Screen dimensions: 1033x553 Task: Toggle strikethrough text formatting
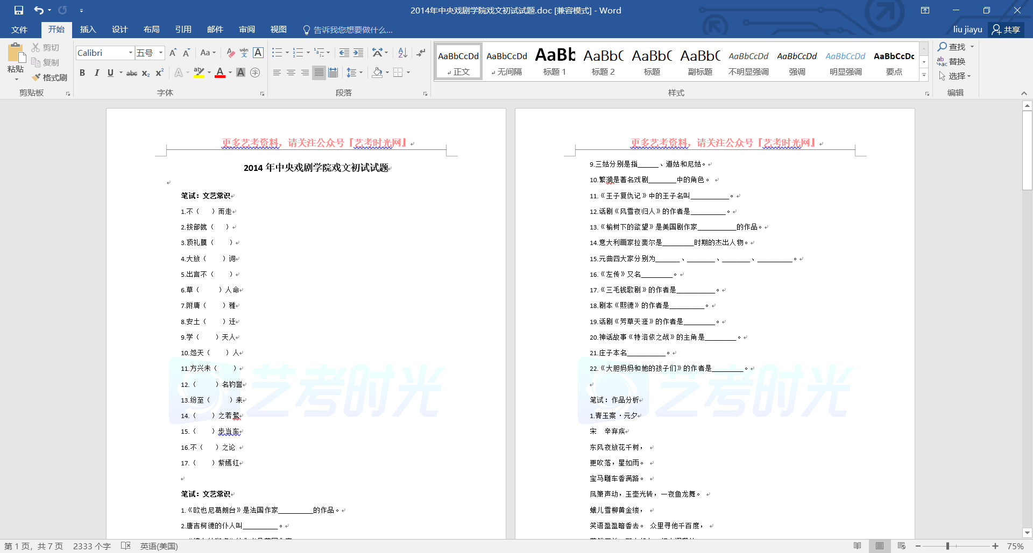coord(131,73)
